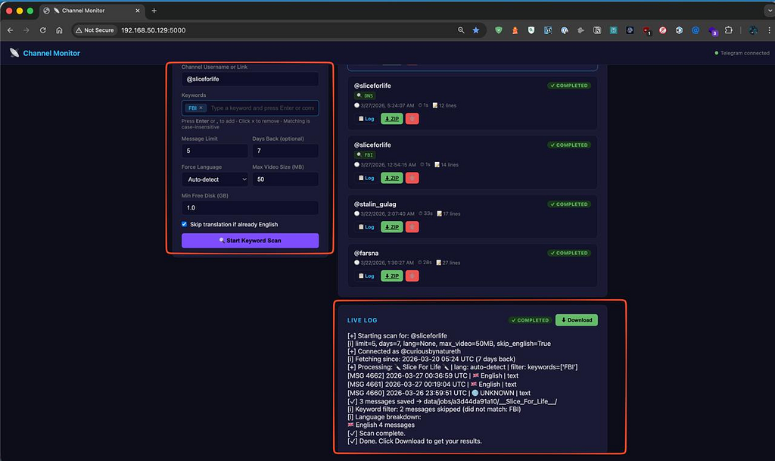The image size is (775, 461).
Task: Click the Not Secure site info chip
Action: (95, 30)
